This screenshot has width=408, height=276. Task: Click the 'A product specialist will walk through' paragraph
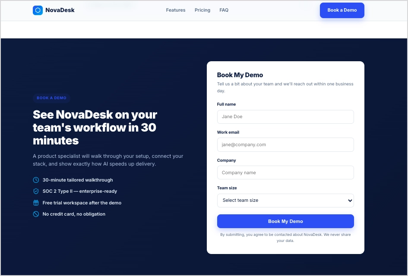coord(108,160)
